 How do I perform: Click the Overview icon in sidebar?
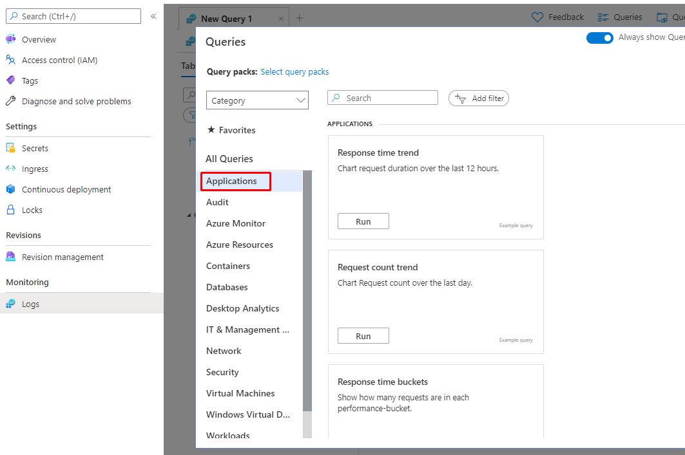(10, 39)
